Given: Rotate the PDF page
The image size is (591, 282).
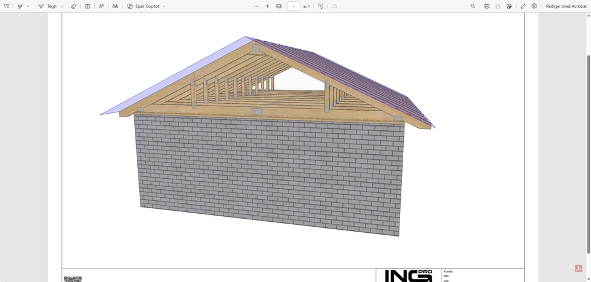Looking at the screenshot, I should pos(320,6).
